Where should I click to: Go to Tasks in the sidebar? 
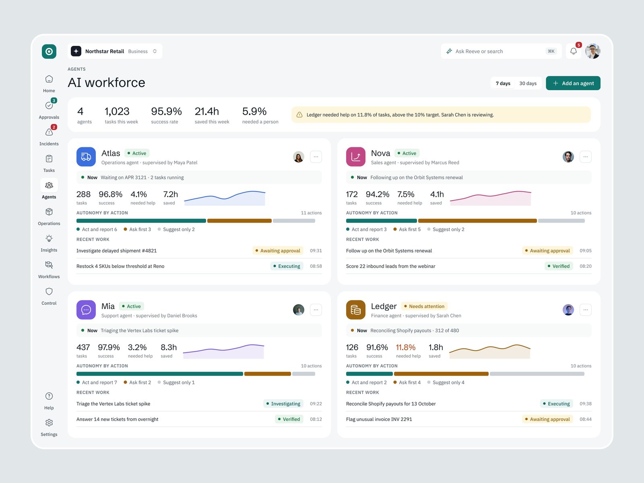pyautogui.click(x=49, y=163)
